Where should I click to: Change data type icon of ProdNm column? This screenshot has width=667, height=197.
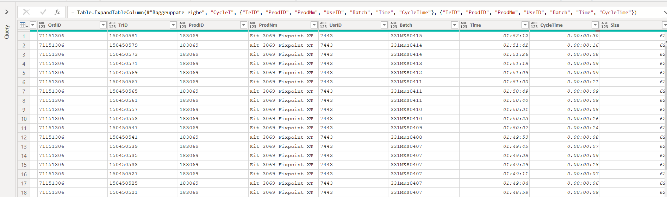(x=253, y=25)
